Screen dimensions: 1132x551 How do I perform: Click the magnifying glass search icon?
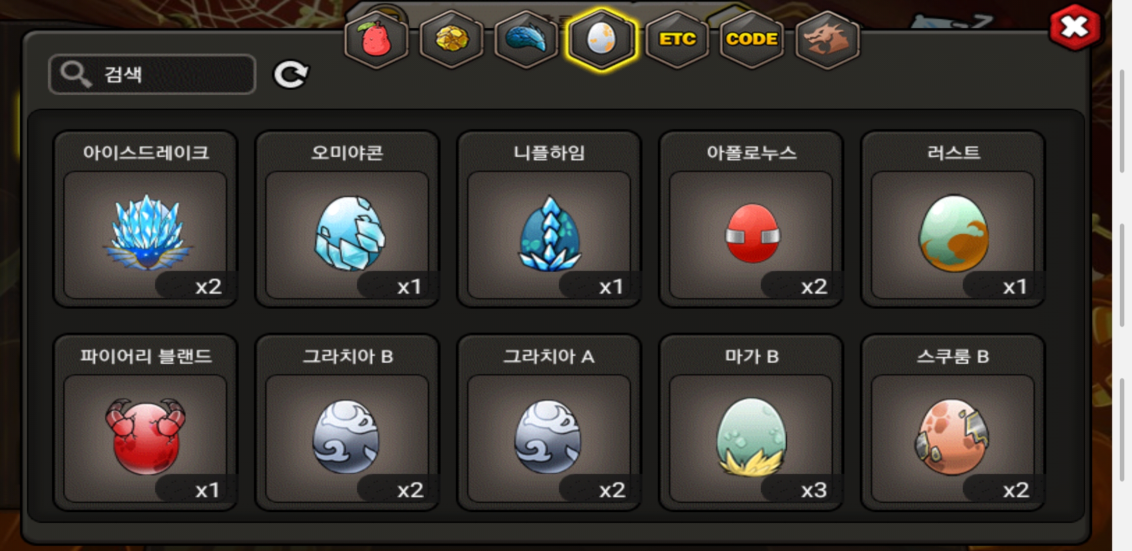[x=75, y=74]
